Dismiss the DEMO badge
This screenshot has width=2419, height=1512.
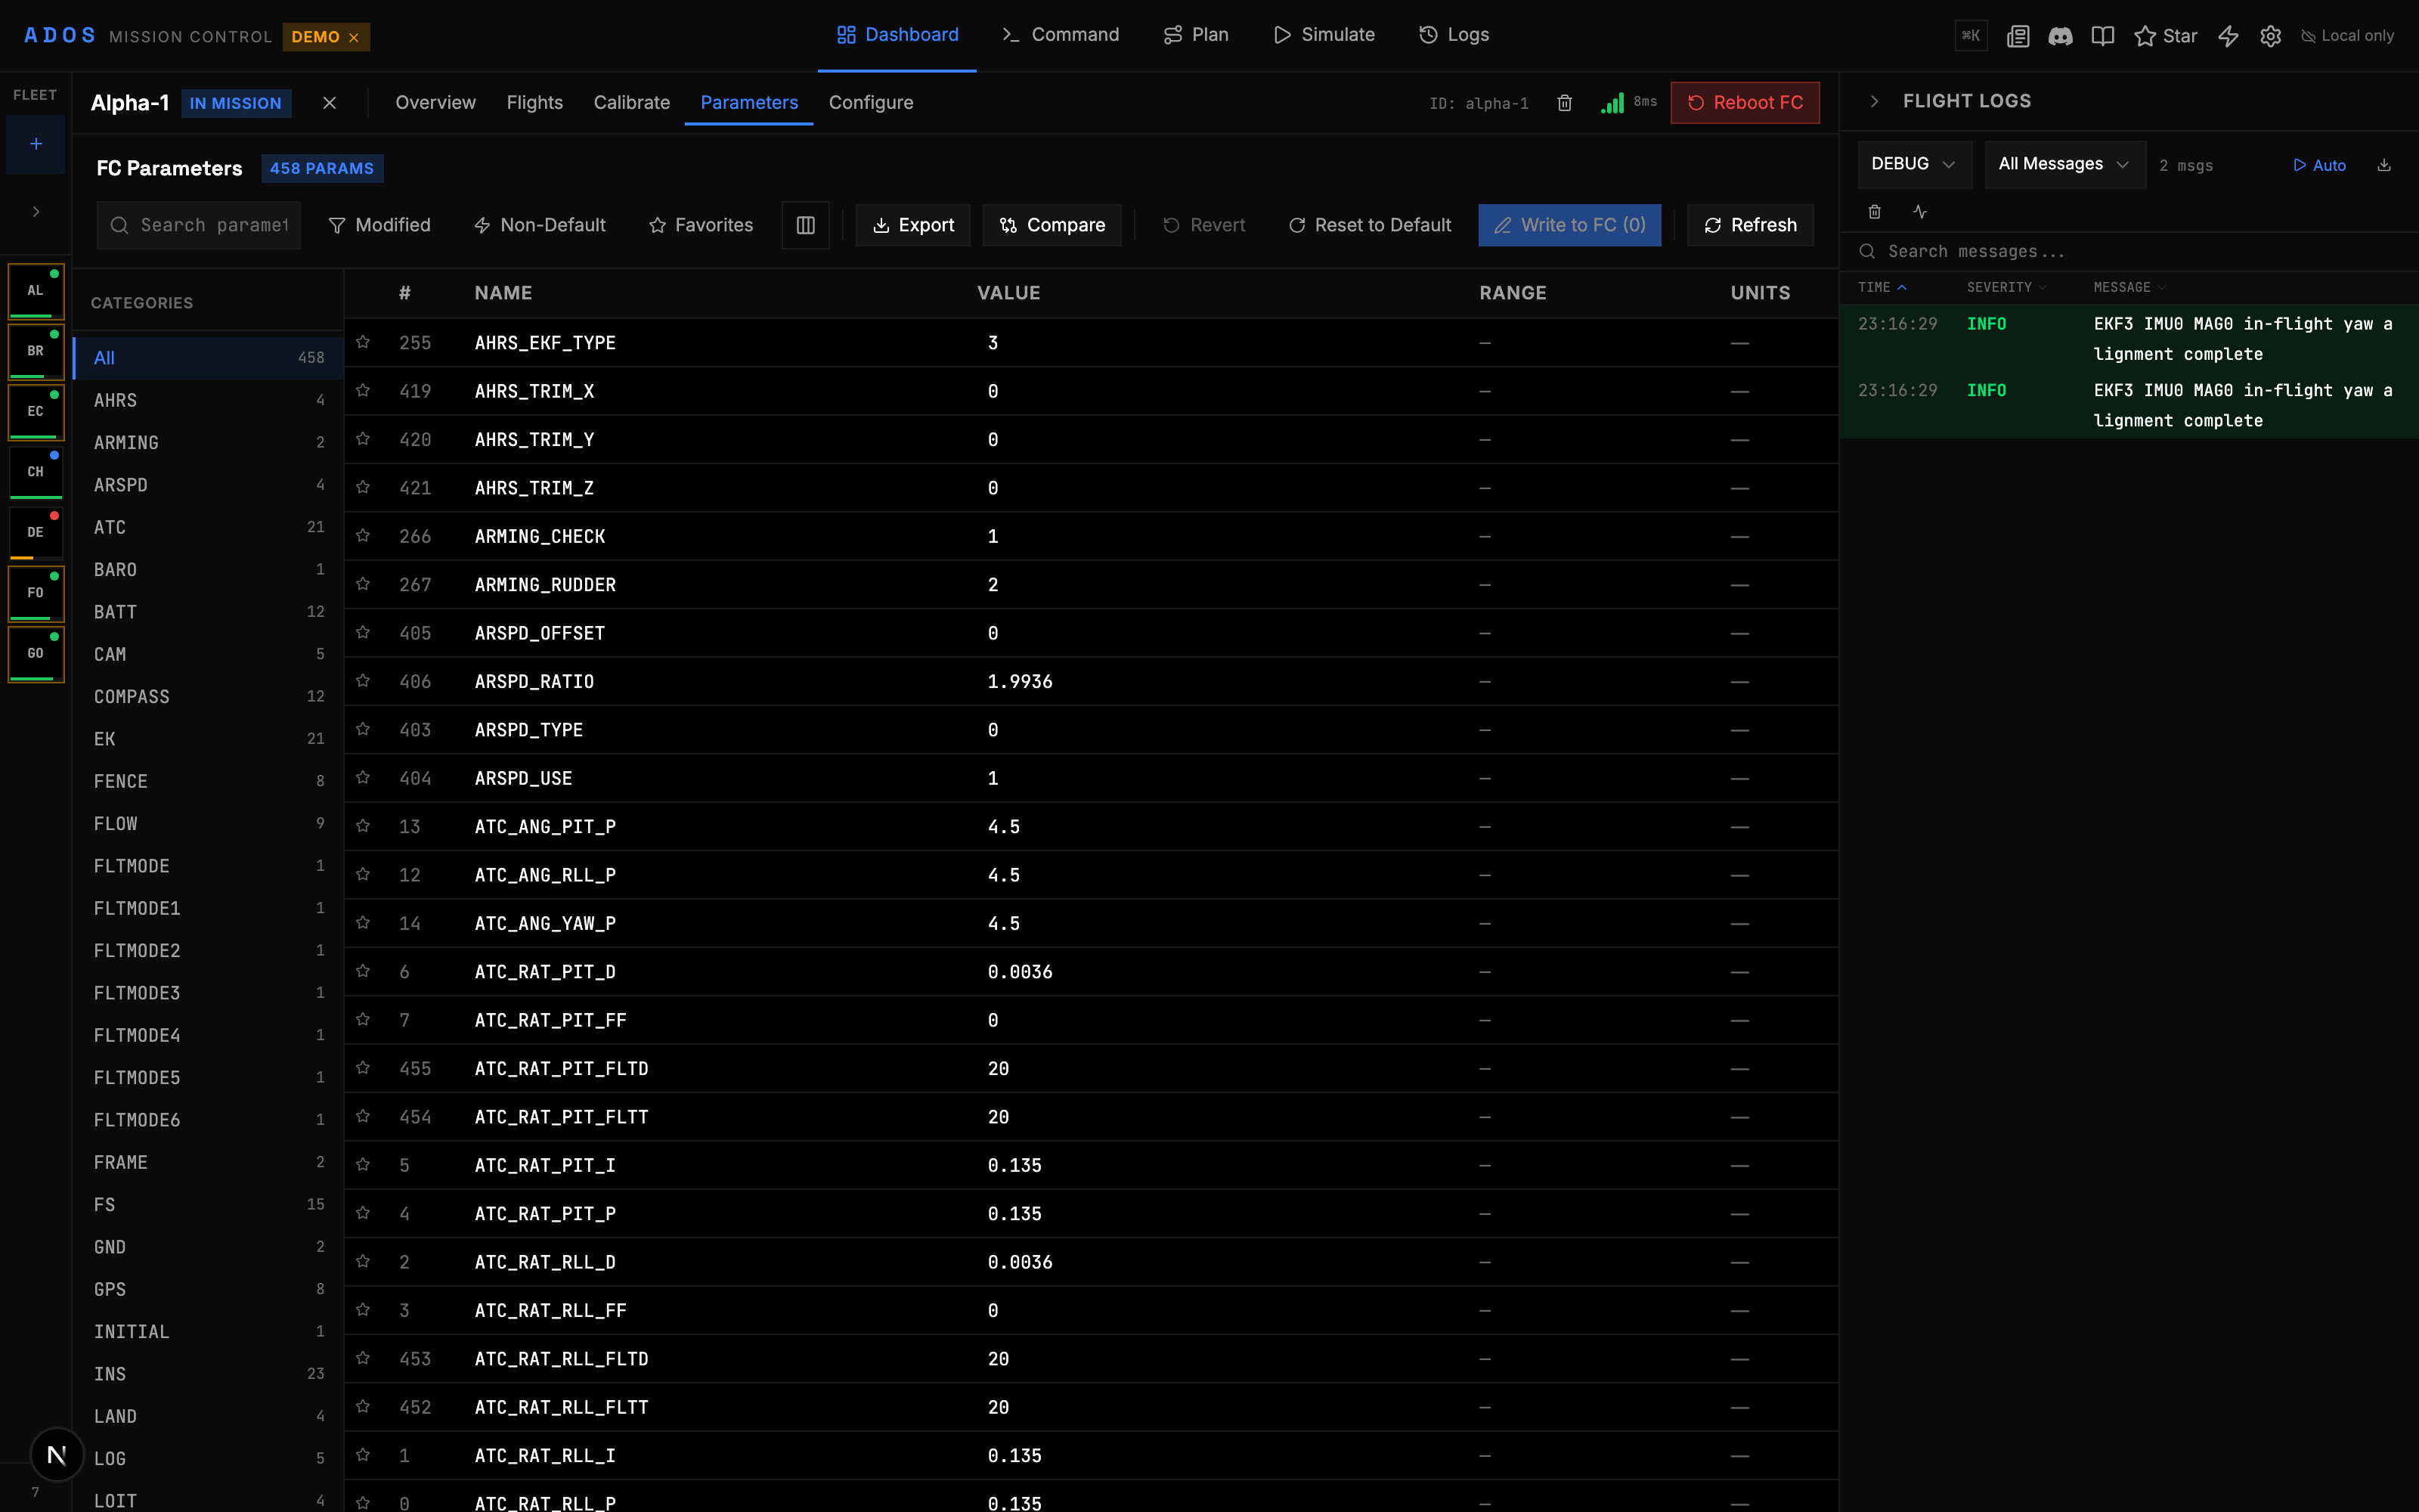pos(353,37)
